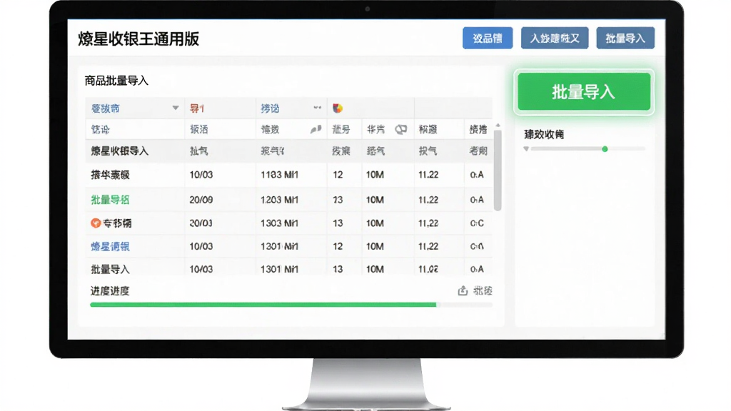Click the chat bubble icon in column header
This screenshot has height=411, width=731.
coord(401,130)
